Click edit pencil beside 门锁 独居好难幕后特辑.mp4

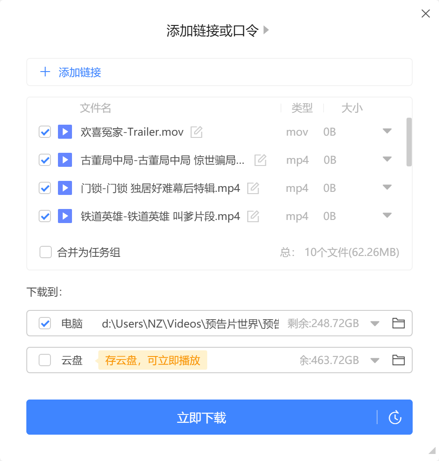[x=253, y=188]
